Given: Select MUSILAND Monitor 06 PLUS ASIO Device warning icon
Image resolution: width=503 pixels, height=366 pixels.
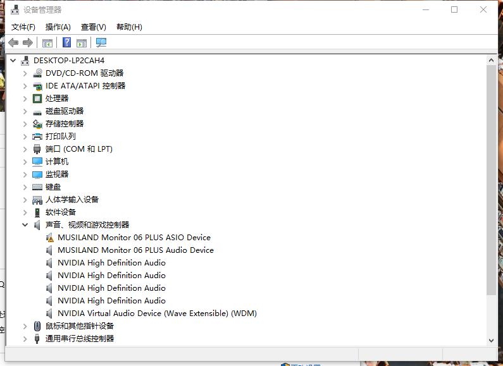Looking at the screenshot, I should (x=50, y=238).
